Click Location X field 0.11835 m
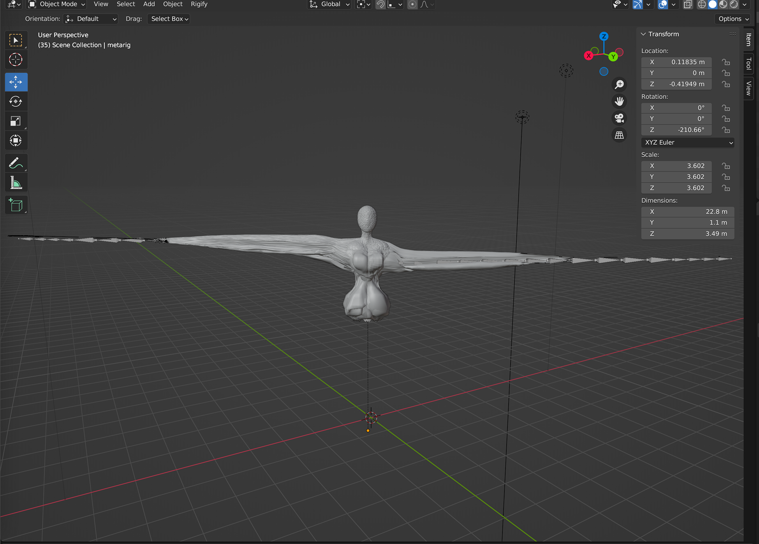 (x=676, y=62)
